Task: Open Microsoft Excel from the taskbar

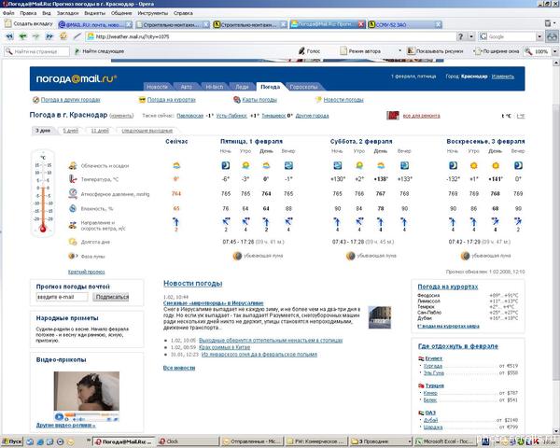Action: pyautogui.click(x=444, y=441)
